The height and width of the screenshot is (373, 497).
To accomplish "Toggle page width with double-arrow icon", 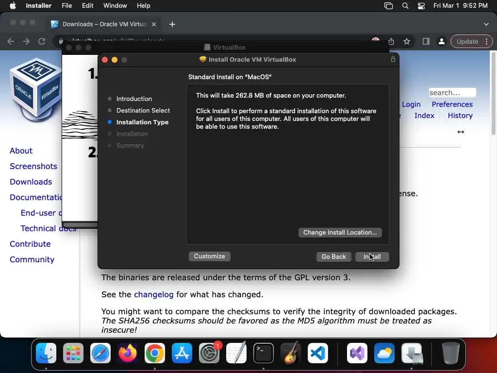I will (x=461, y=132).
